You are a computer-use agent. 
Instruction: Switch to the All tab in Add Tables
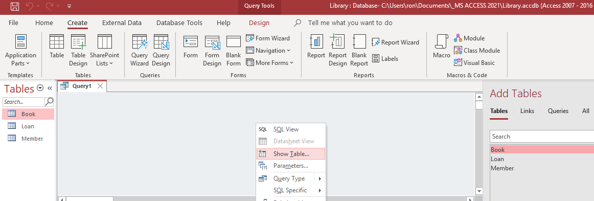(586, 111)
